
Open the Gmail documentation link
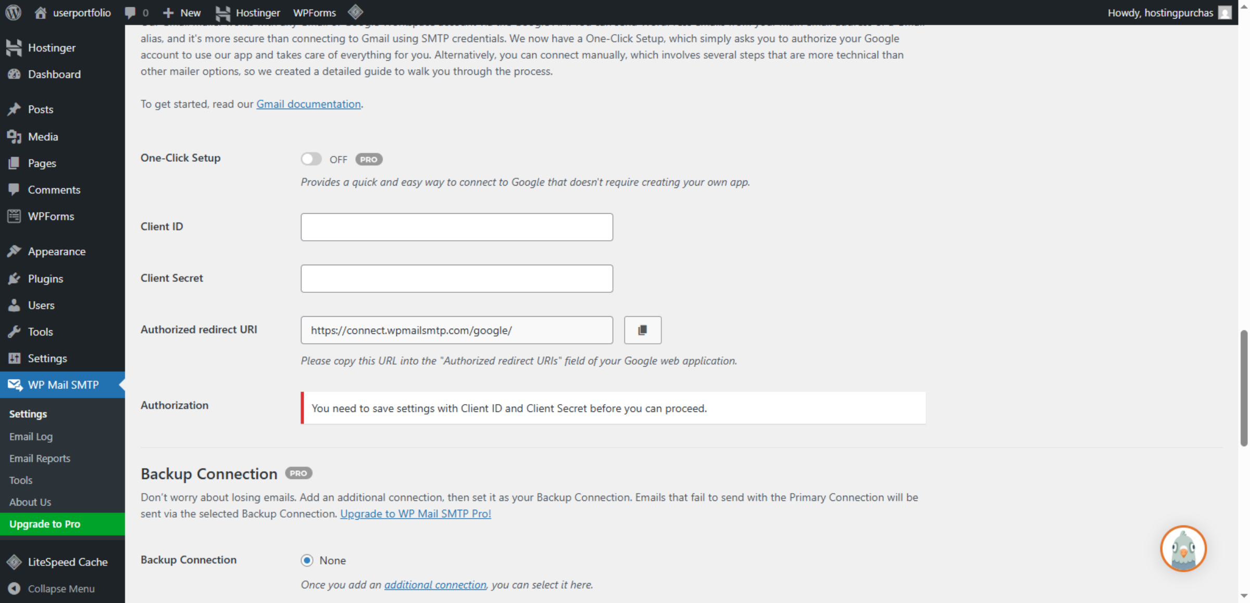click(x=308, y=104)
